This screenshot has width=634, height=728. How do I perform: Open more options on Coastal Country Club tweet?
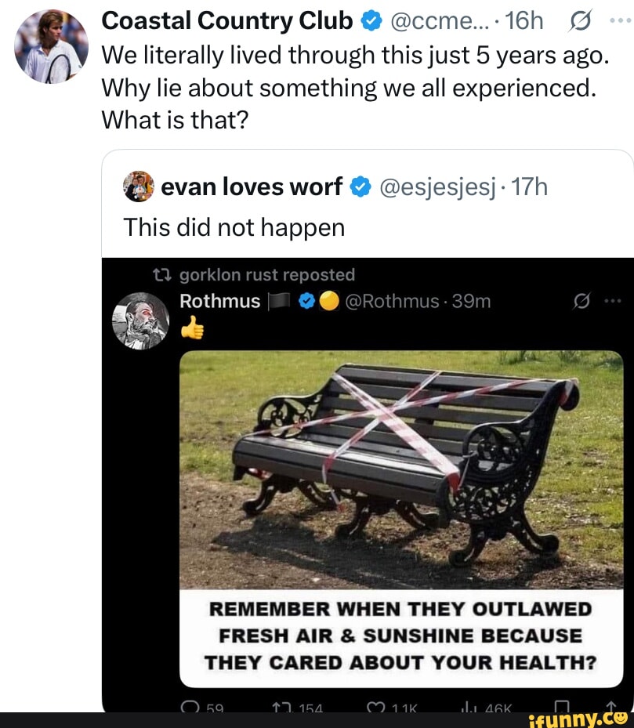[x=618, y=21]
